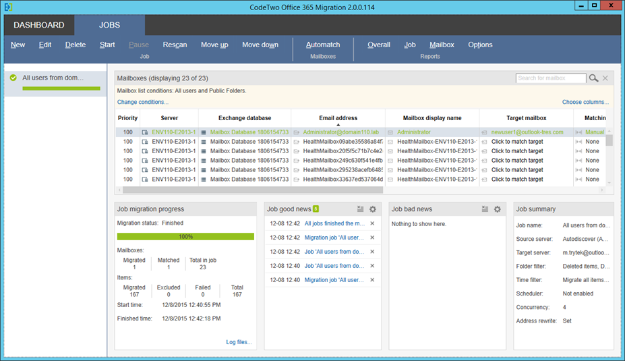Sort by Mailbox display name column
This screenshot has height=361, width=625.
[432, 118]
